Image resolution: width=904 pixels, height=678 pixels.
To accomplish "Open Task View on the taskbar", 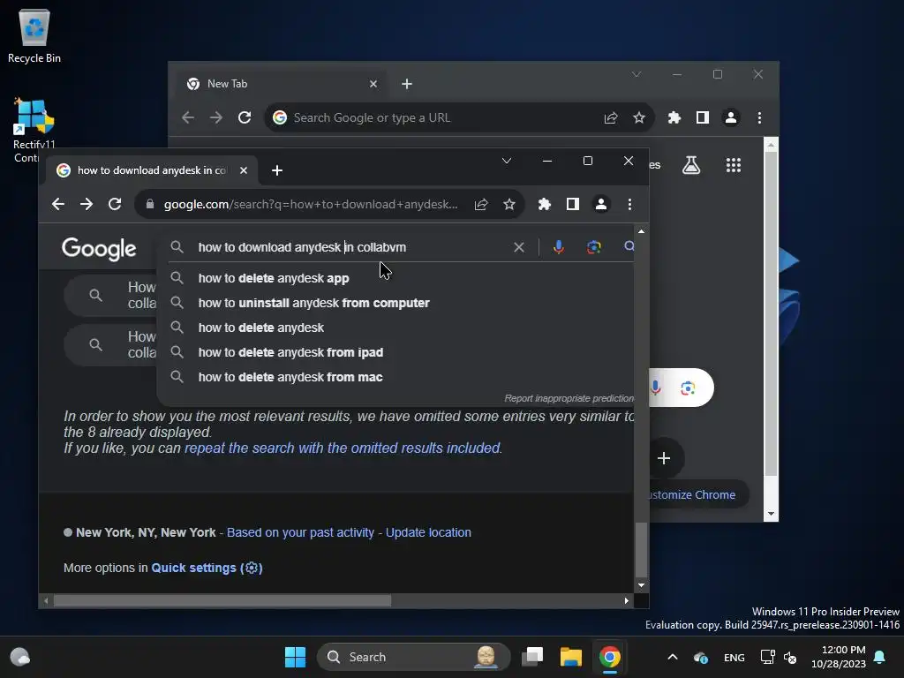I will click(x=532, y=657).
